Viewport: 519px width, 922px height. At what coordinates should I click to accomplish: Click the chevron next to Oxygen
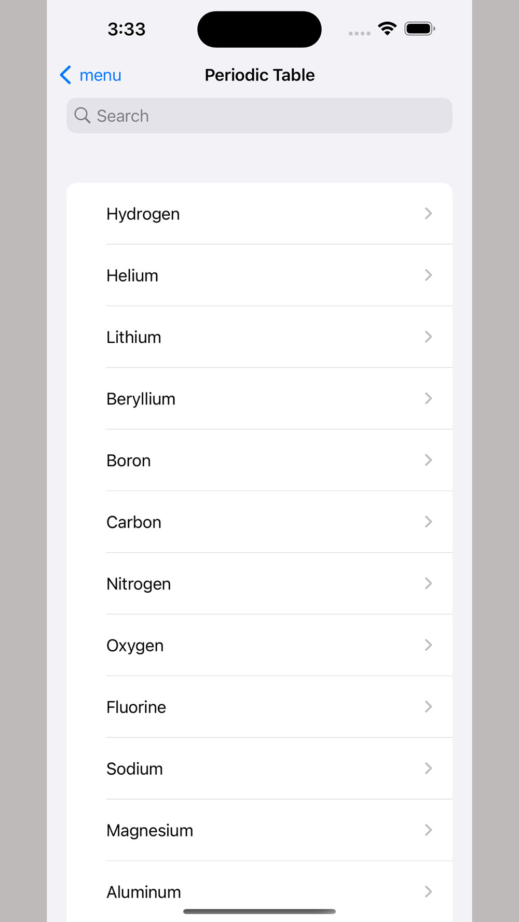(x=428, y=645)
